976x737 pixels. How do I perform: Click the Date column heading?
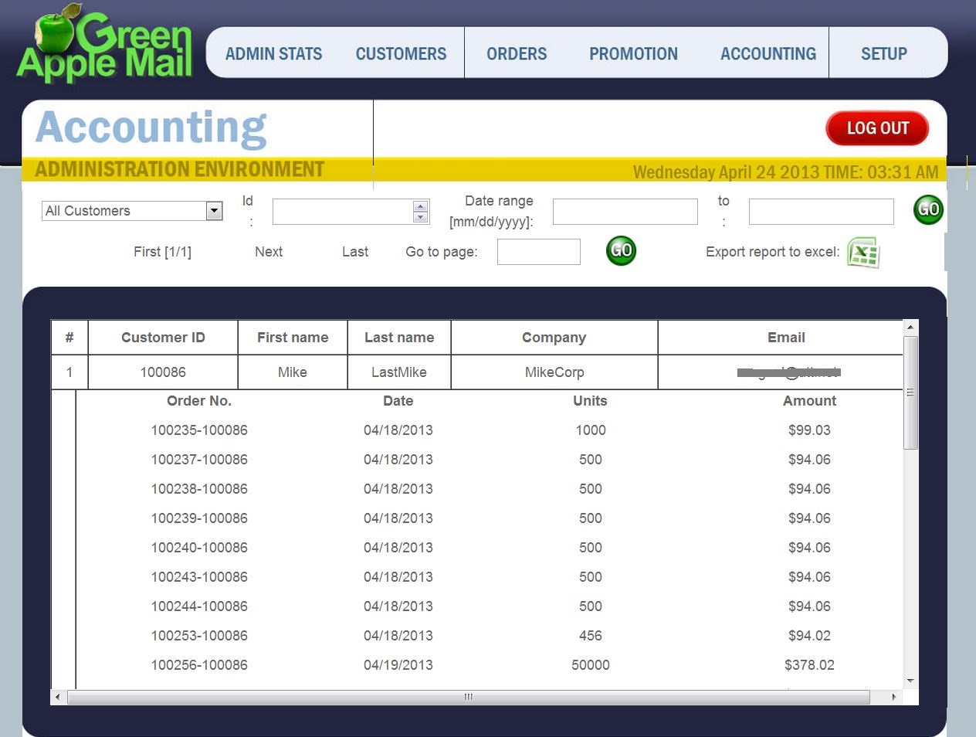398,401
